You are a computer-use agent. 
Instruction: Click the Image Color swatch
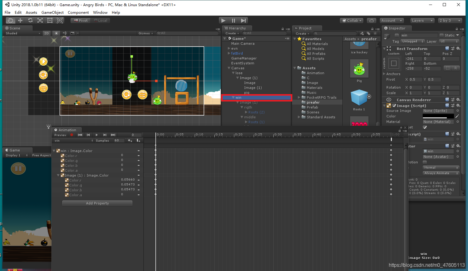(x=438, y=116)
